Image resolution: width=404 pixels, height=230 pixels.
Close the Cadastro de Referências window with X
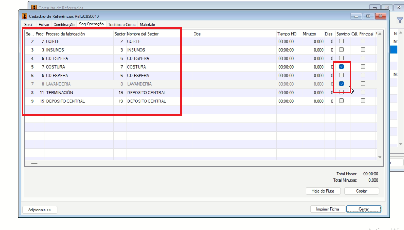(381, 16)
